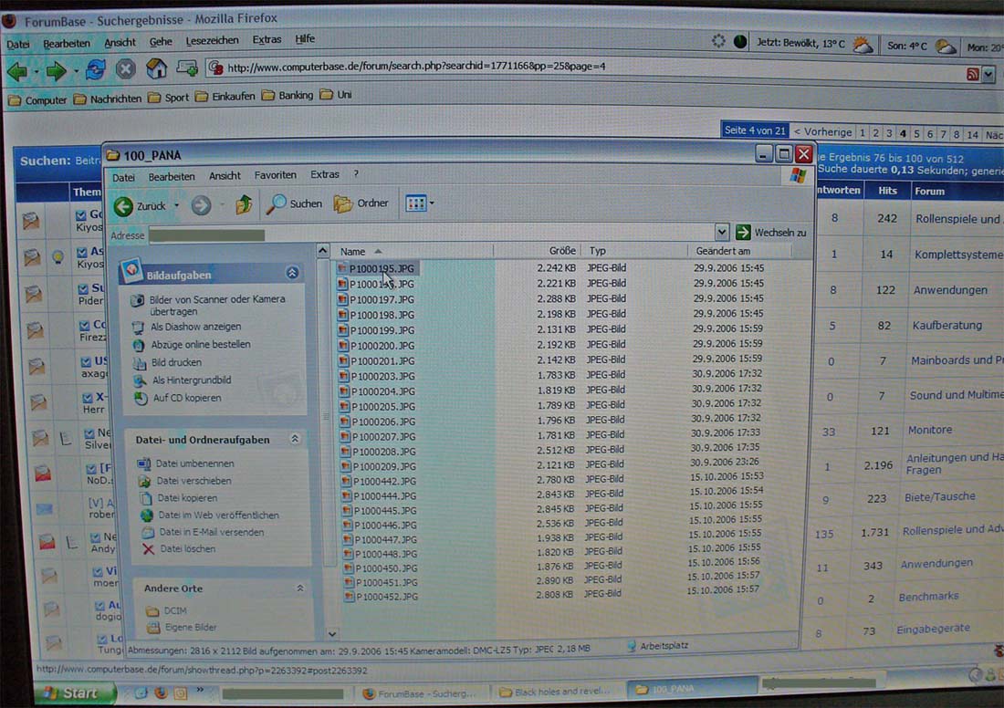
Task: Open dropdown arrow next to Zurück
Action: 177,206
